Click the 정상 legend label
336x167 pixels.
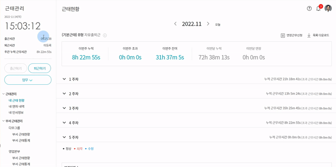click(68, 148)
